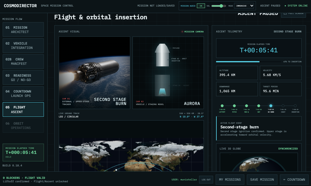The width and height of the screenshot is (311, 186).
Task: Click the 'USER: munistellar' label
Action: [x=184, y=180]
